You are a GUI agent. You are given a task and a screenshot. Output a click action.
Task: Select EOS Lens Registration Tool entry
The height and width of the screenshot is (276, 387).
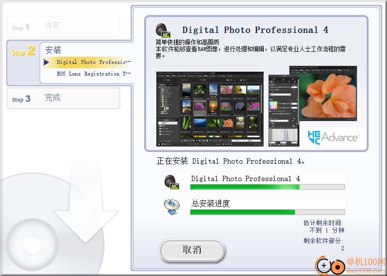(93, 74)
